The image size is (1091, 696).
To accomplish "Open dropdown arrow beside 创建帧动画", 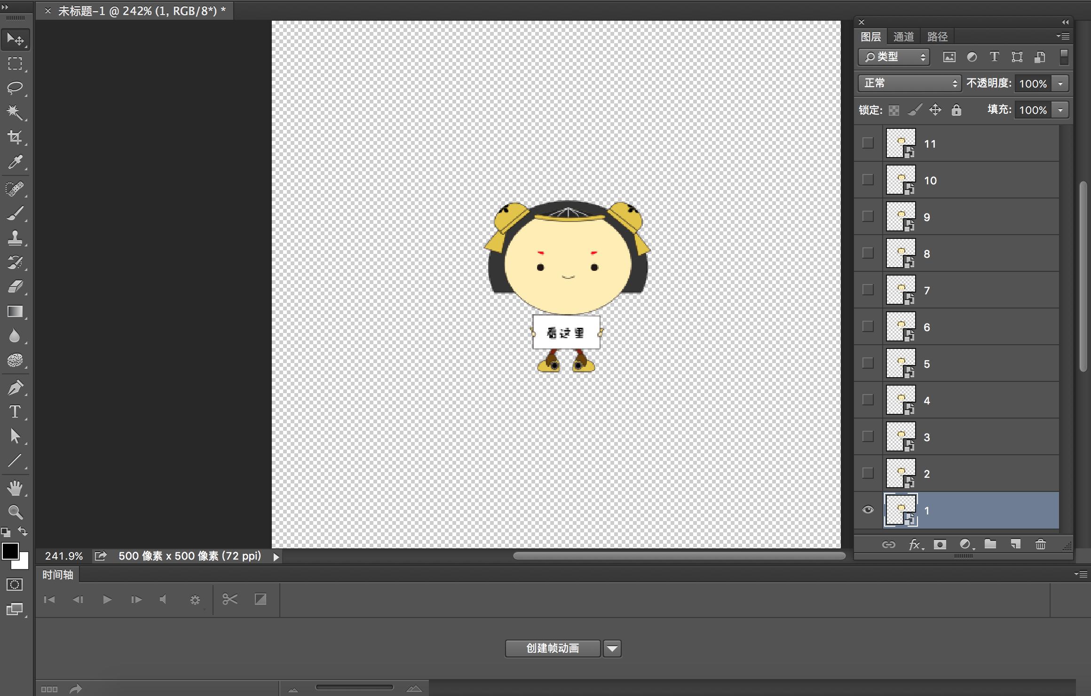I will click(x=612, y=649).
